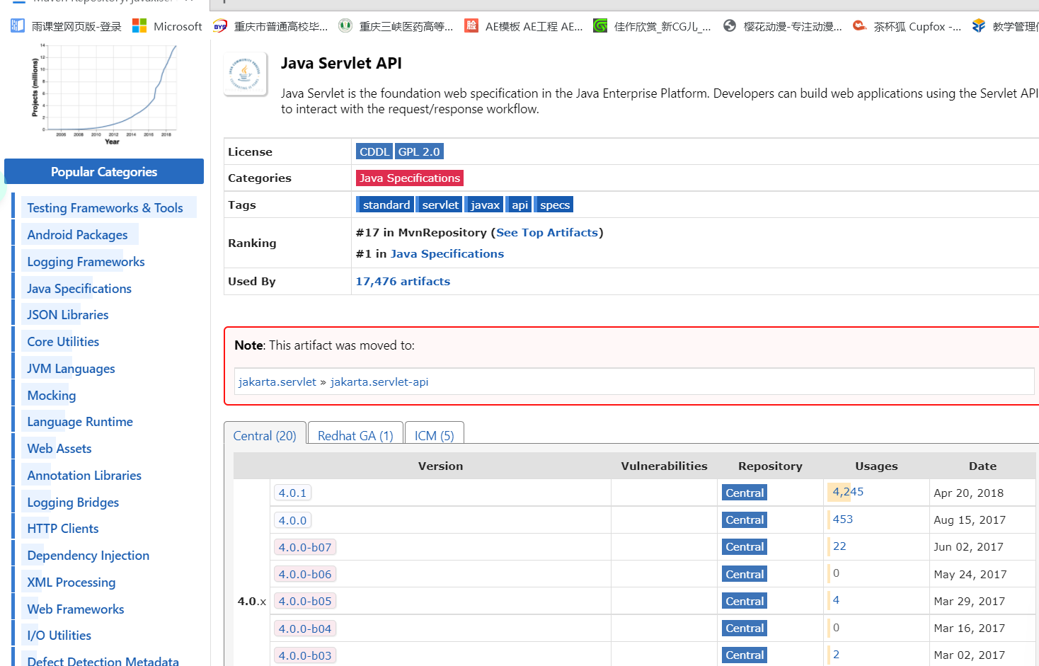1039x666 pixels.
Task: Switch to the Redhat GA (1) tab
Action: 355,436
